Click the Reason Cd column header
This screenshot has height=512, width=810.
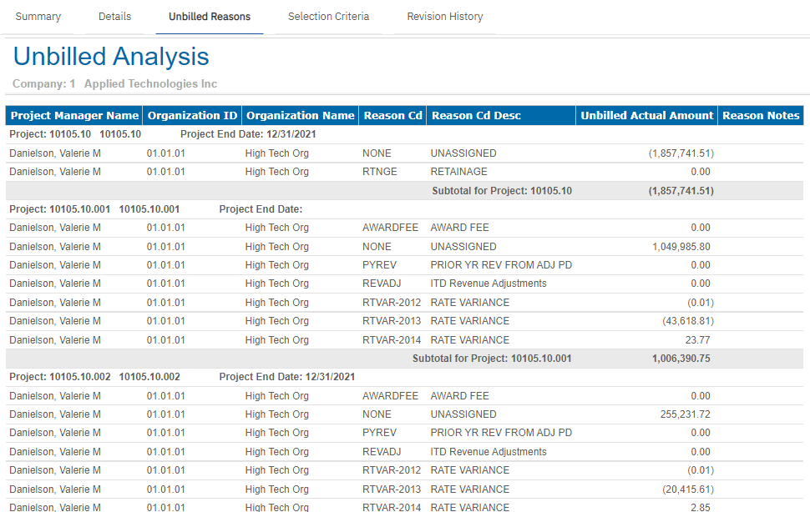coord(393,116)
